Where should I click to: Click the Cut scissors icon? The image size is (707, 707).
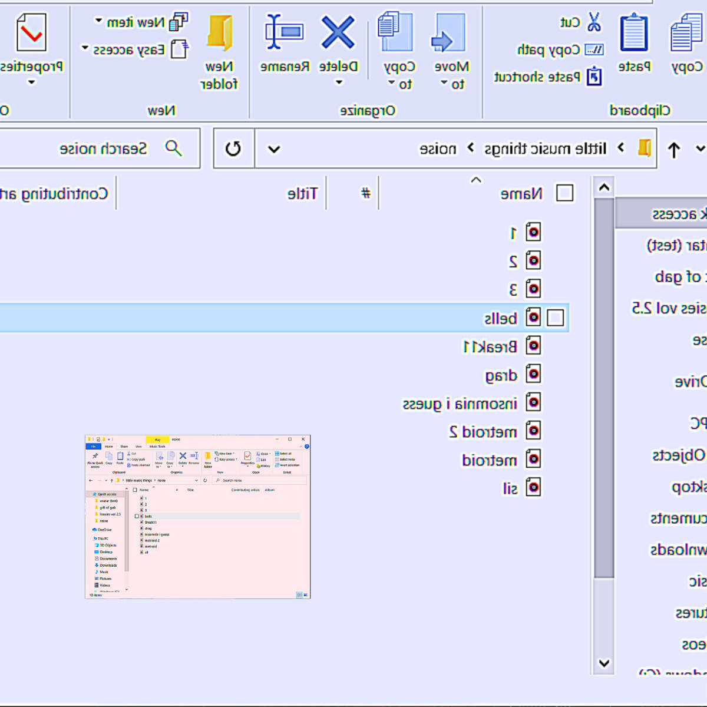[594, 22]
